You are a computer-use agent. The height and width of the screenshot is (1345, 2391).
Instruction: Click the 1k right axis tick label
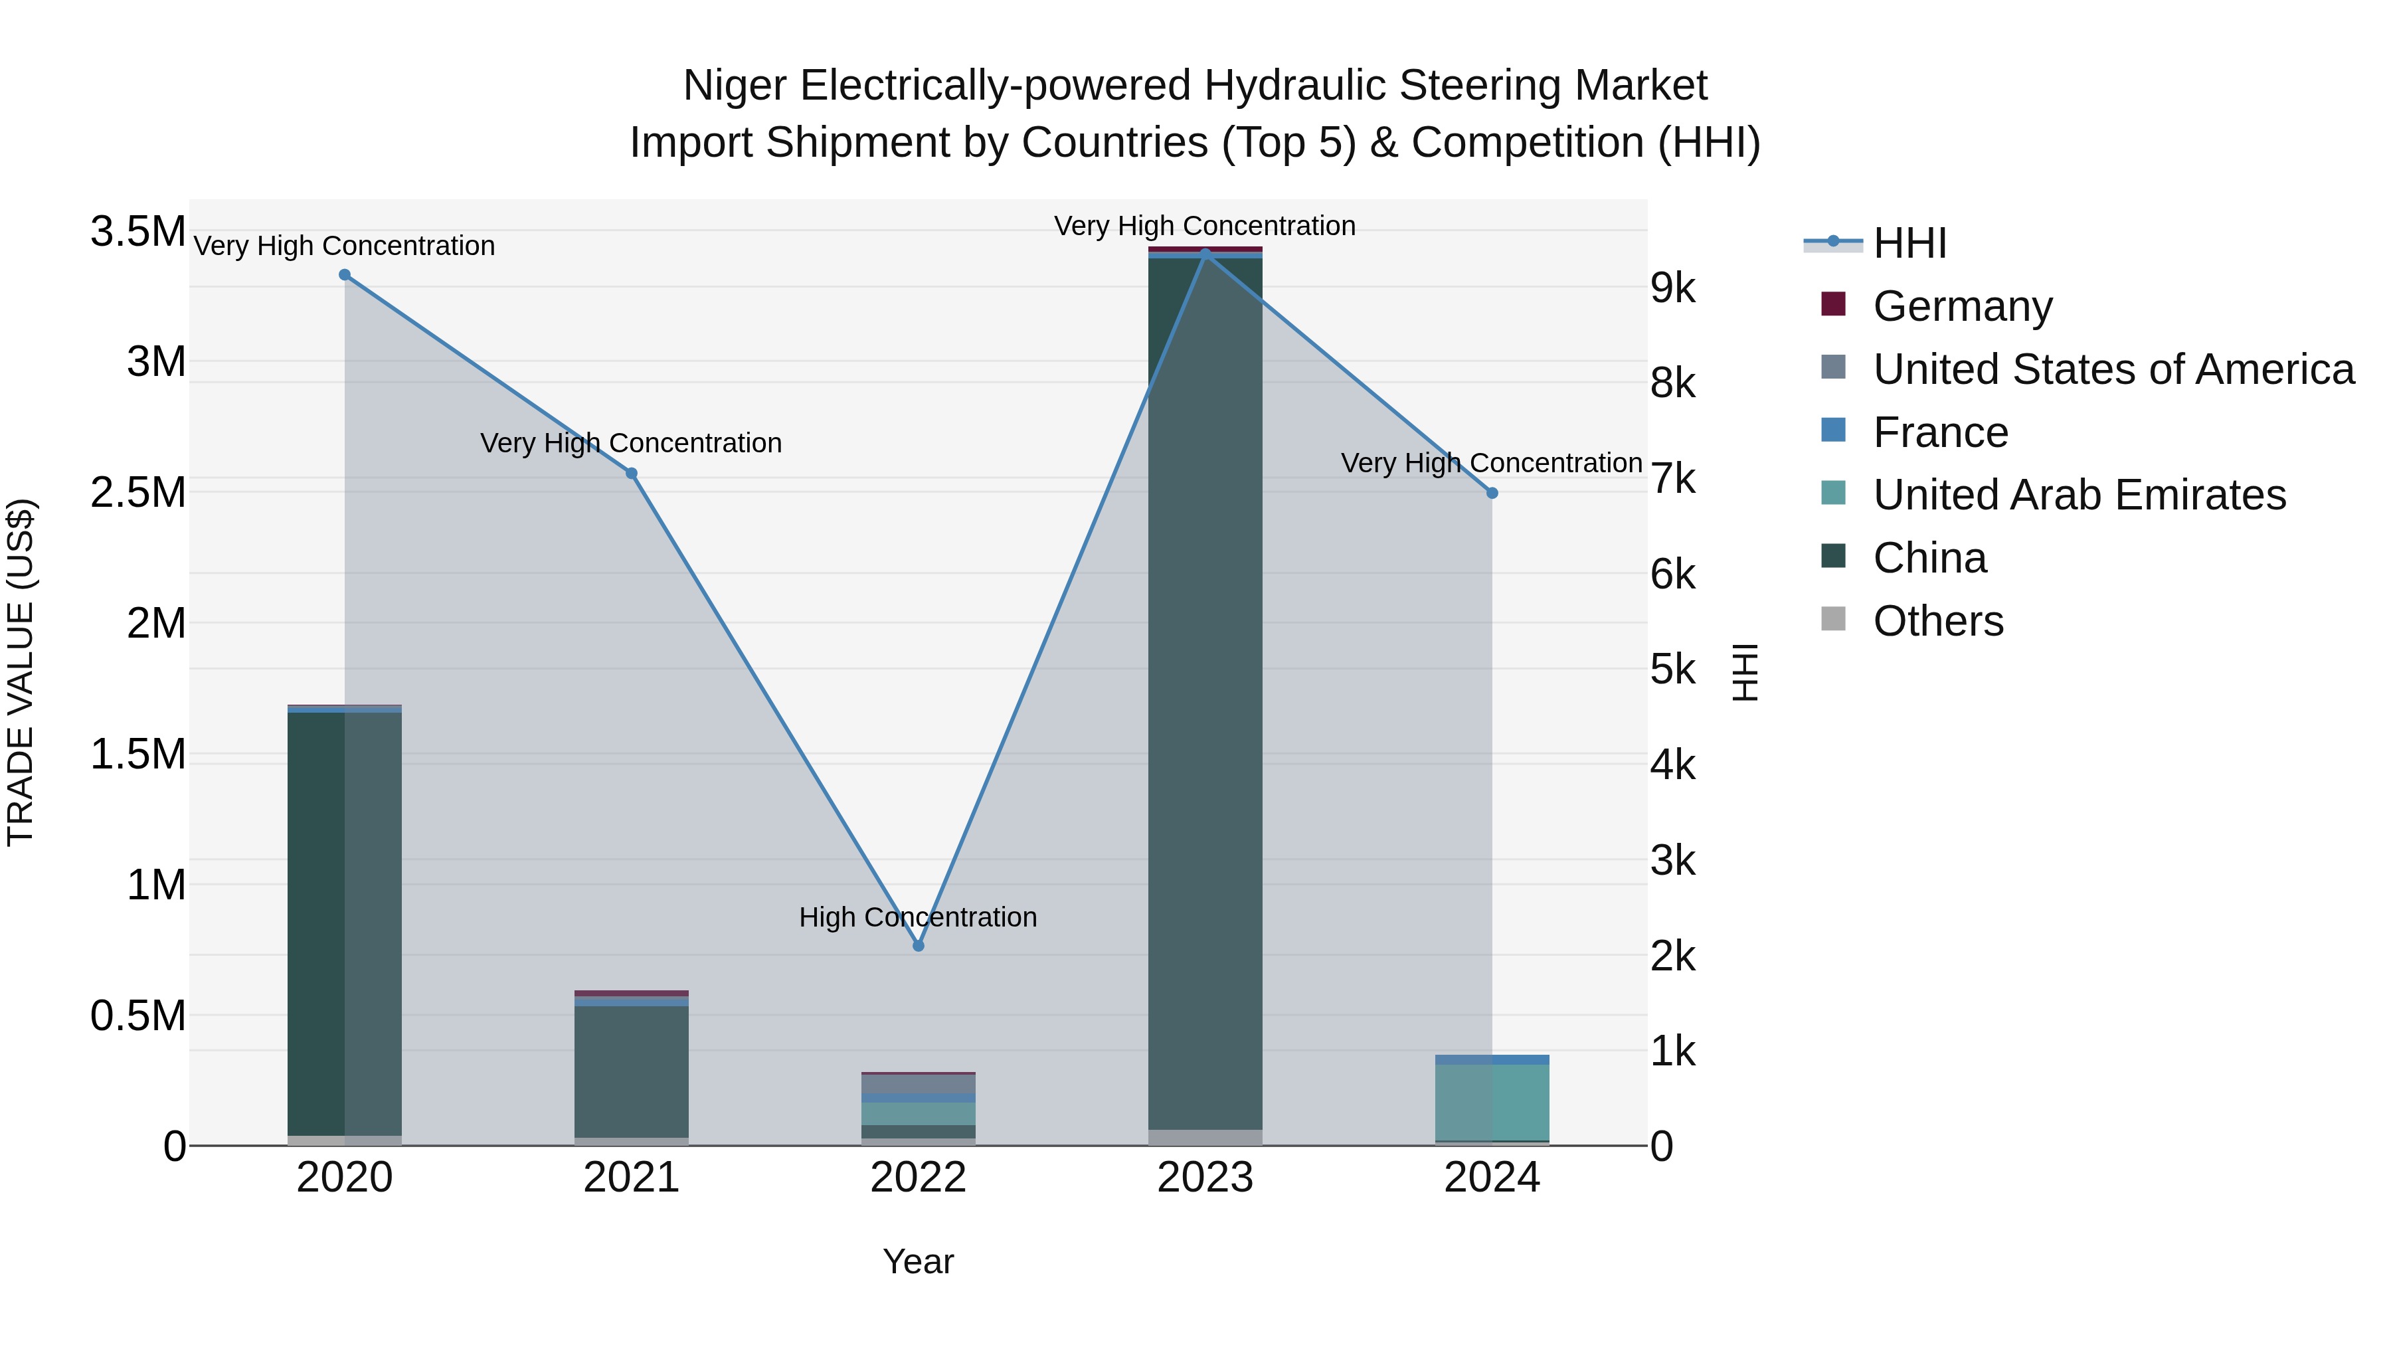click(x=1672, y=1051)
